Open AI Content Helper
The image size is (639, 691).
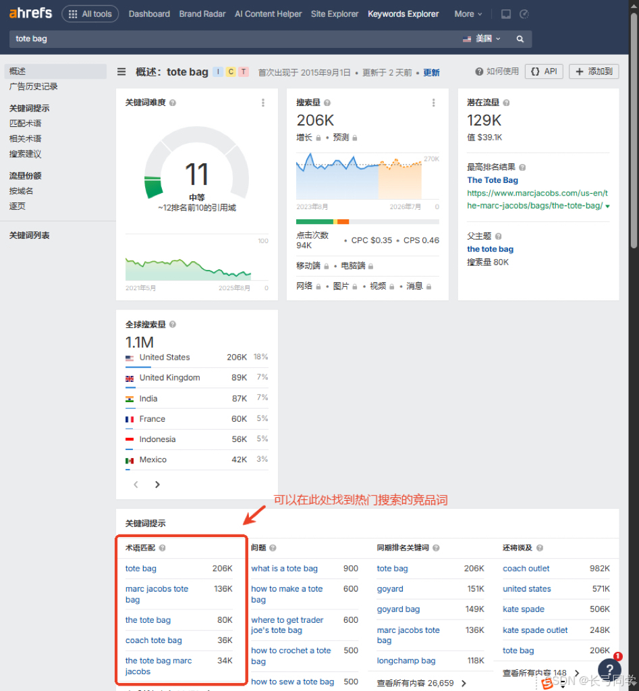tap(268, 14)
